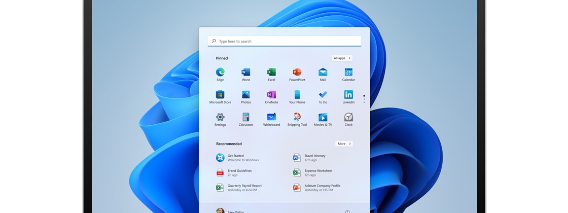Open the Movies & TV app
Viewport: 568px width, 213px height.
click(x=323, y=119)
